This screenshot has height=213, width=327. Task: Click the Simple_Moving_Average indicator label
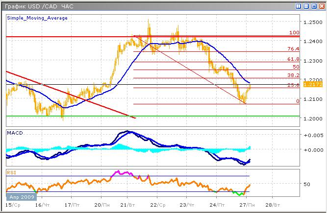(37, 18)
